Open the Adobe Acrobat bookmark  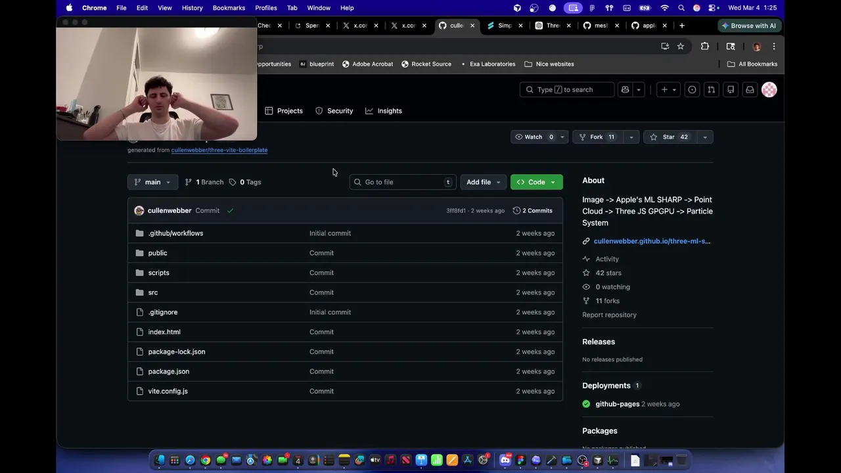pyautogui.click(x=367, y=64)
